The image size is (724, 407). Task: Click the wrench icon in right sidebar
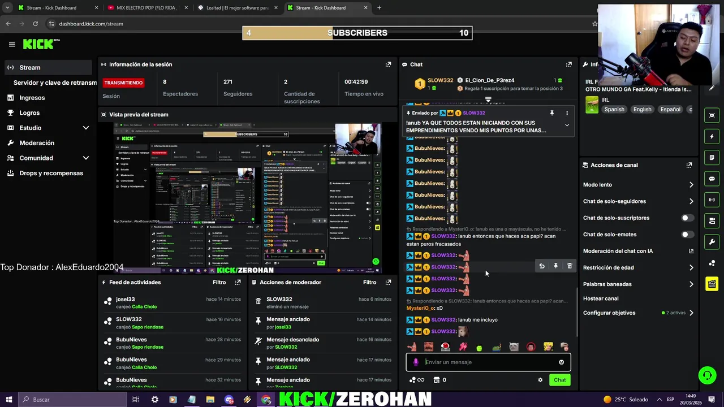tap(712, 242)
